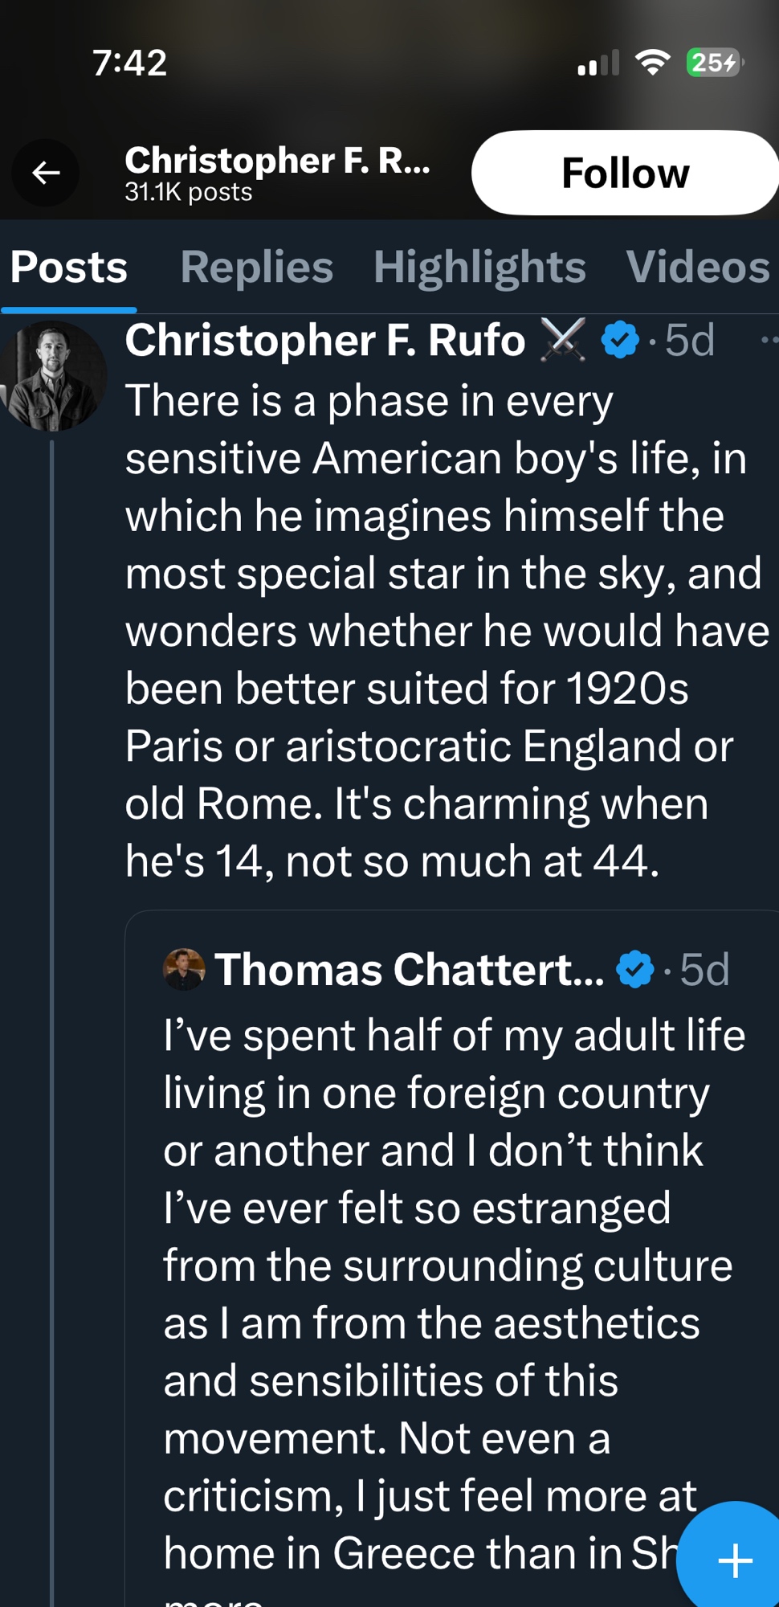Tap the blue compose post plus button
Viewport: 779px width, 1607px height.
[x=734, y=1560]
